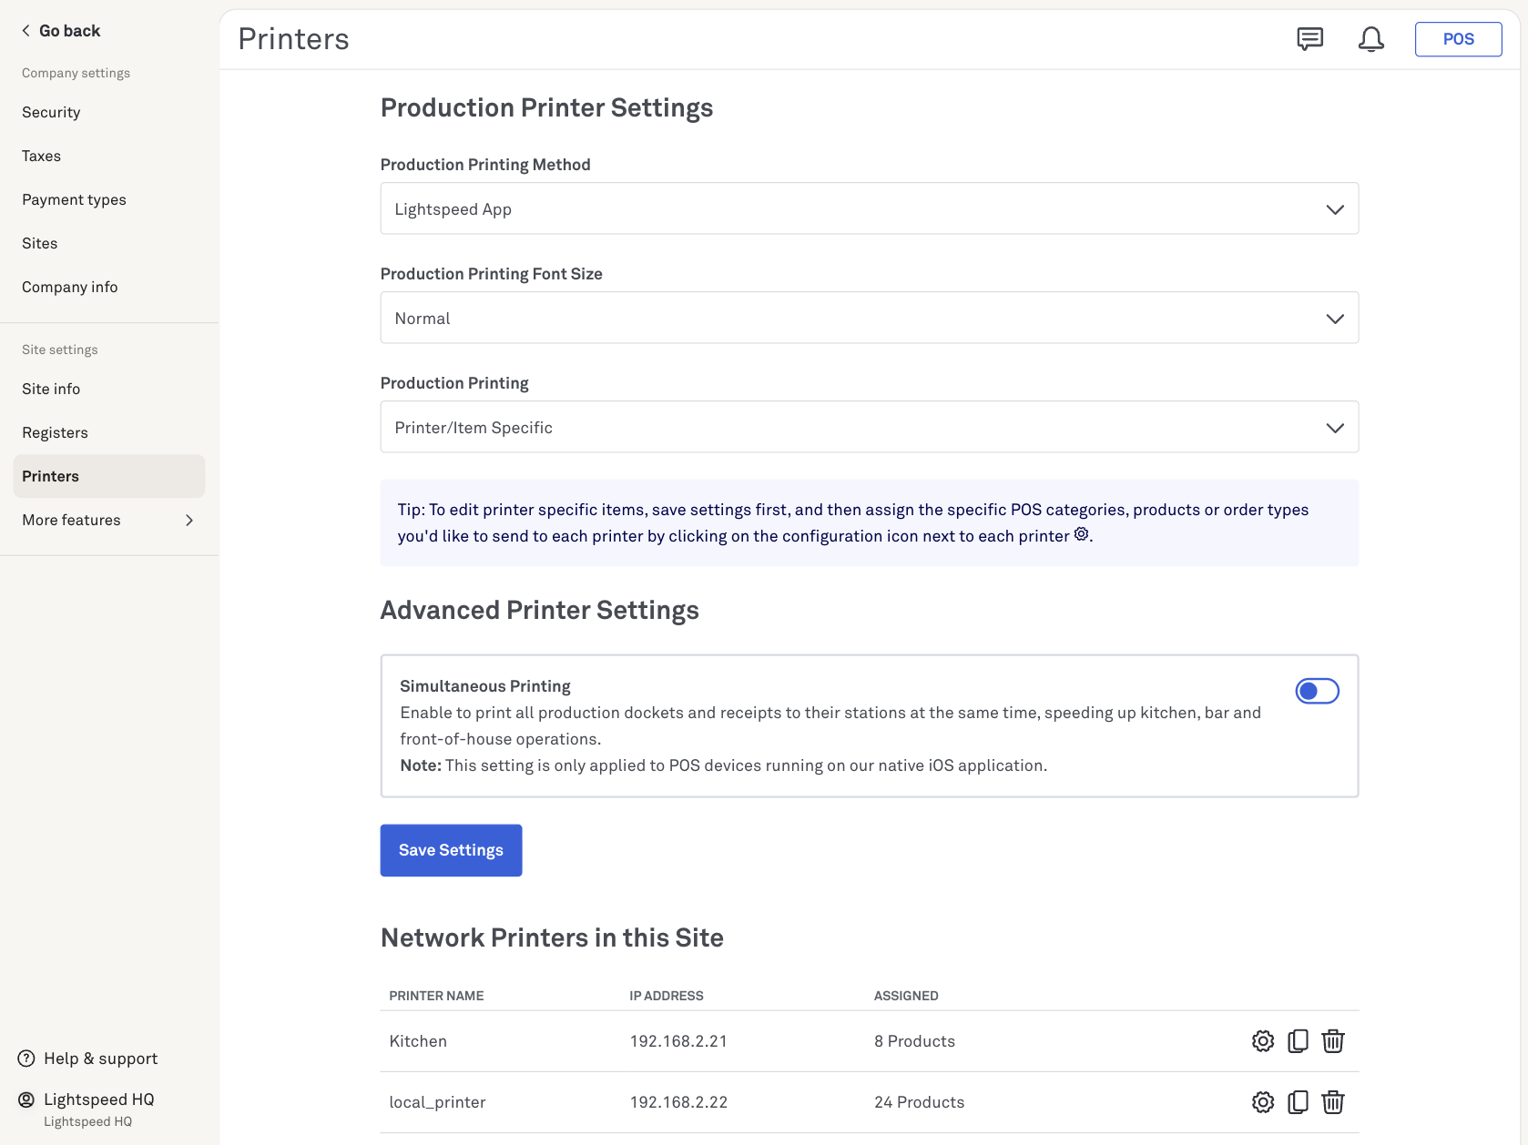The image size is (1528, 1145).
Task: Toggle Simultaneous Printing switch
Action: 1317,692
